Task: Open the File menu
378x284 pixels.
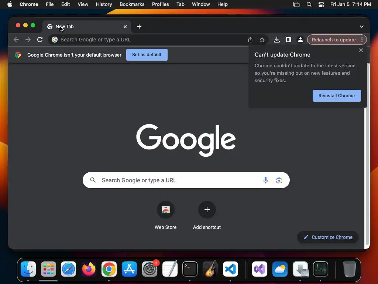Action: [50, 4]
